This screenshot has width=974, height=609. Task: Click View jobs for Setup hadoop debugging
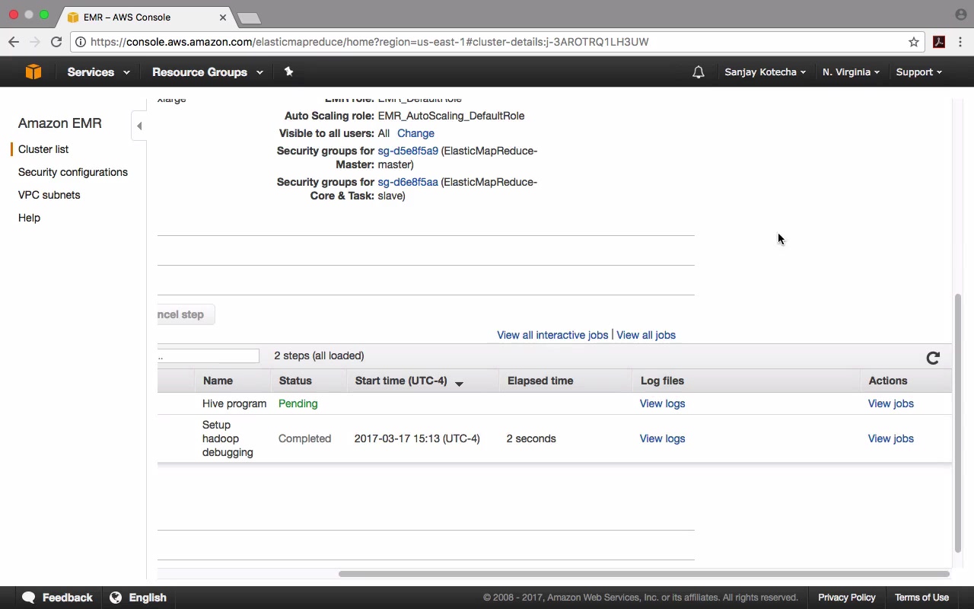coord(890,438)
